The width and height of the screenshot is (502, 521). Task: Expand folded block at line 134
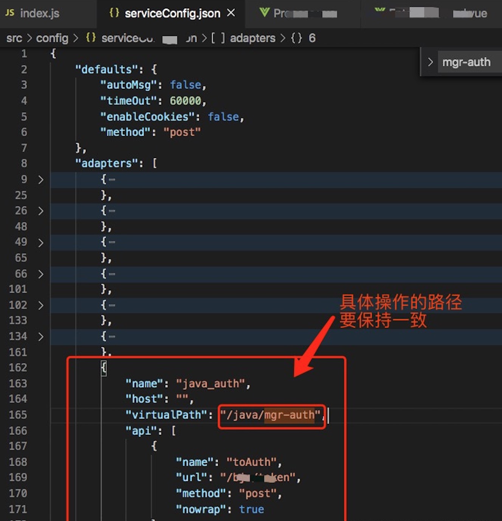click(41, 337)
